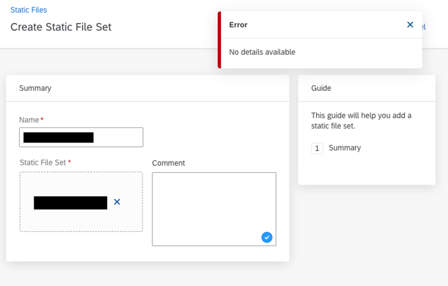Focus the Name input field
448x286 pixels.
[81, 137]
